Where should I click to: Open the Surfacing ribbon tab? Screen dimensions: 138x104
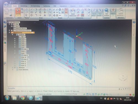click(47, 6)
